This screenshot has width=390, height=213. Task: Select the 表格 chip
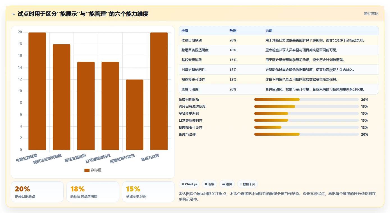[x=209, y=184]
